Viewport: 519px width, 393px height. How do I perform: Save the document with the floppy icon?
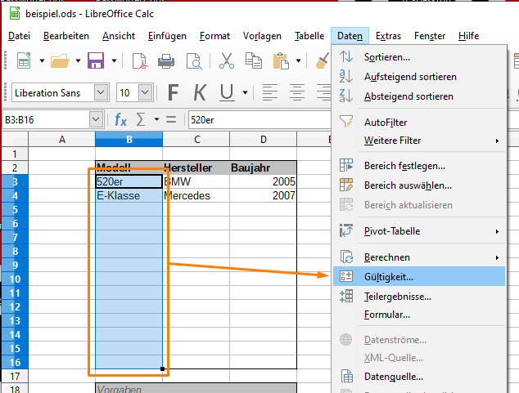pyautogui.click(x=96, y=60)
